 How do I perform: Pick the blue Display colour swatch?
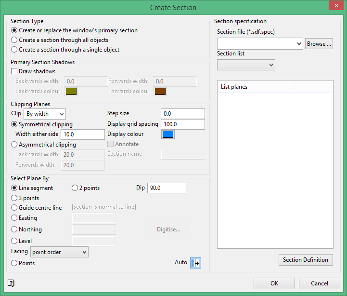167,135
